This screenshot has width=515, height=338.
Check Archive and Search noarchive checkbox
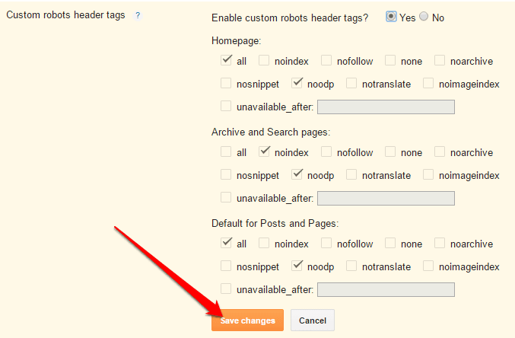point(440,151)
